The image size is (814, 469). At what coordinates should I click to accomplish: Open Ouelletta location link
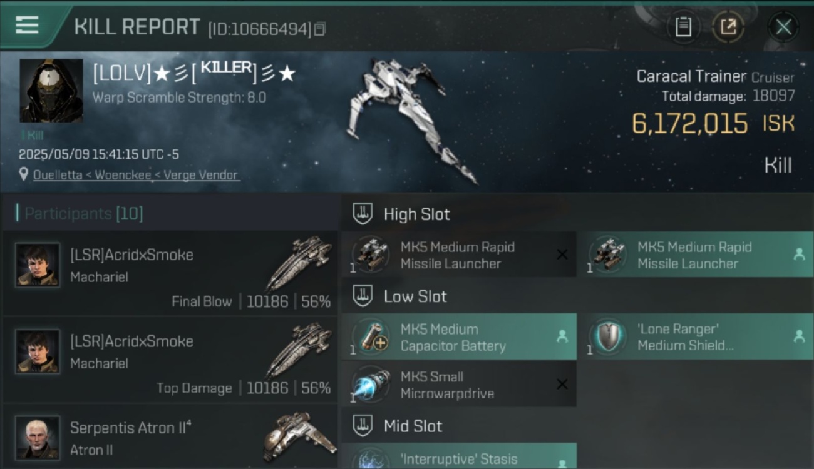coord(136,175)
